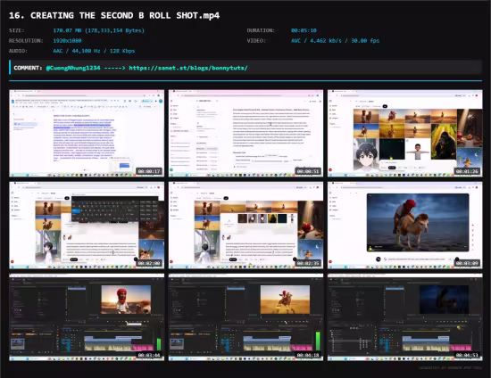491x378 pixels.
Task: Click the desert camel preview in the 00:04:18 frame
Action: click(x=285, y=300)
